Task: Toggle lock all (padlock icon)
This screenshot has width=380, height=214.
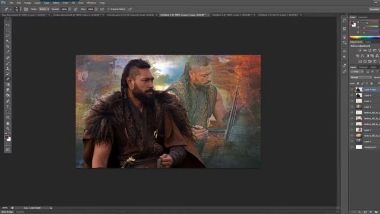Action: tap(372, 83)
